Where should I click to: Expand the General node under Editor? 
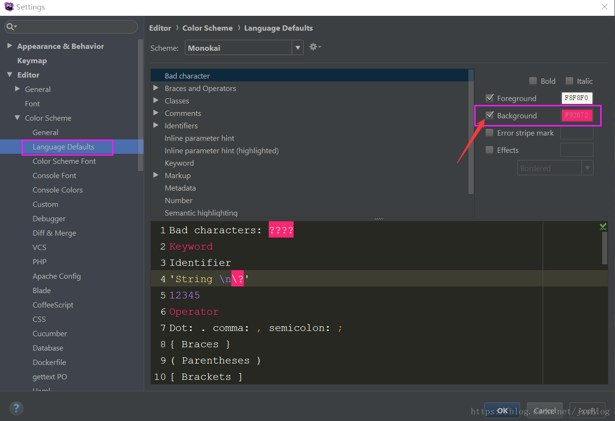[18, 89]
